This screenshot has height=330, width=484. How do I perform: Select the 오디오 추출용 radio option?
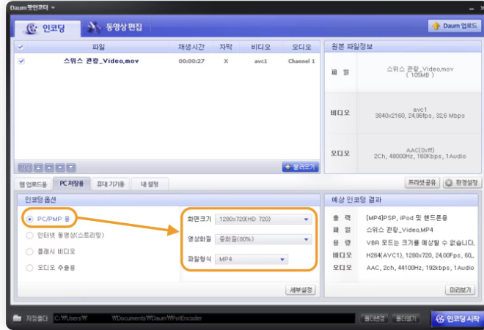click(x=29, y=268)
